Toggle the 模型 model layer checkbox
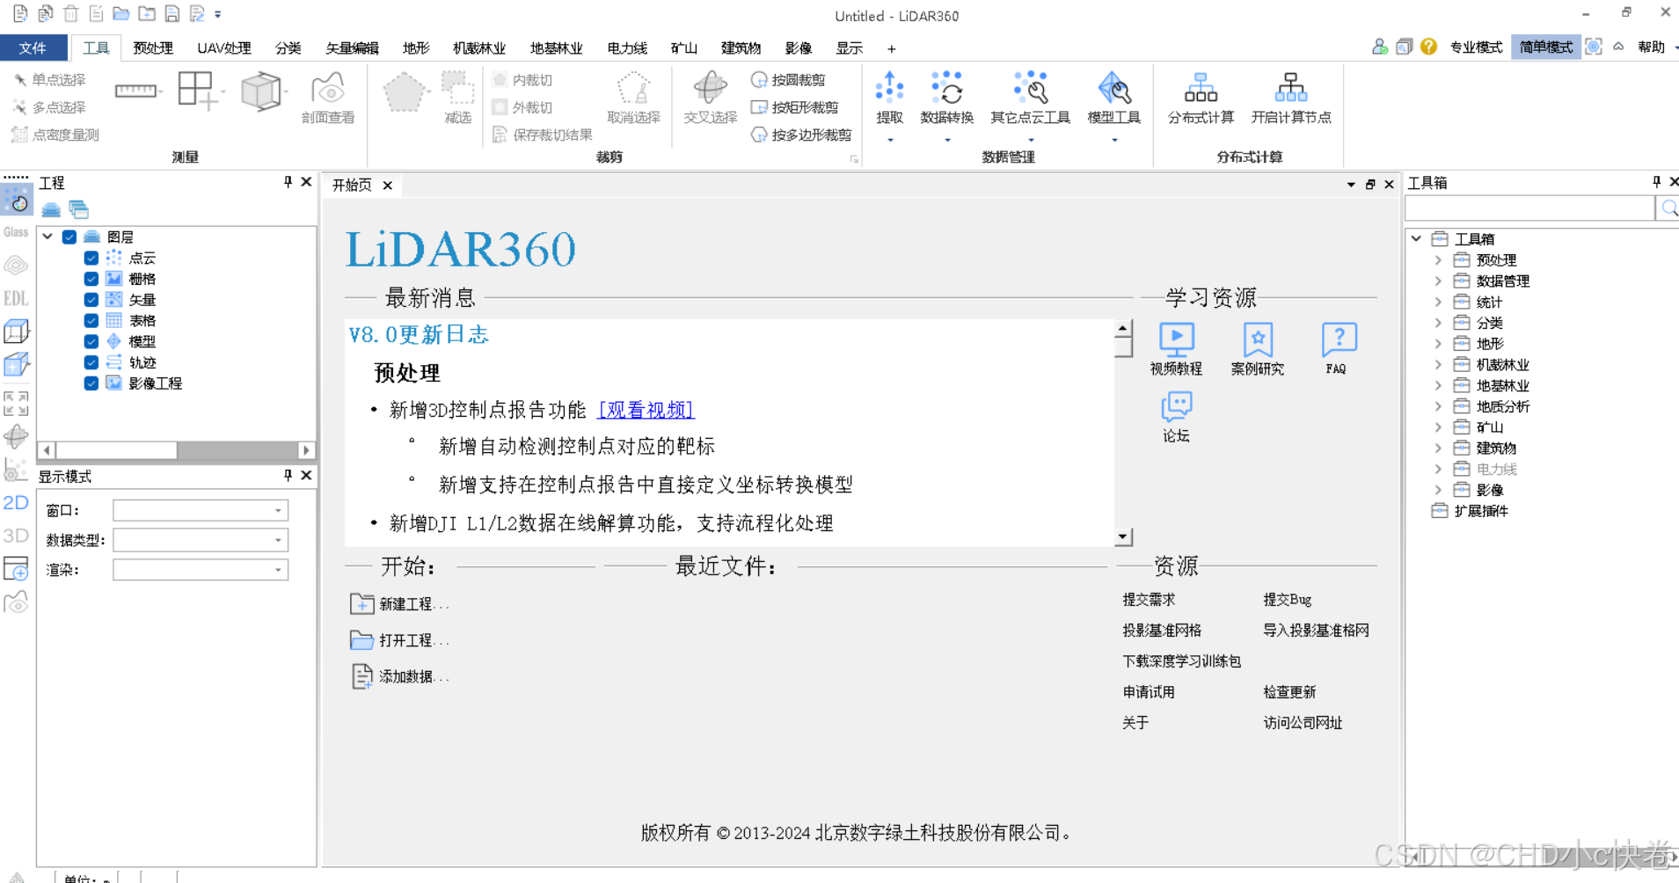1679x883 pixels. 91,341
